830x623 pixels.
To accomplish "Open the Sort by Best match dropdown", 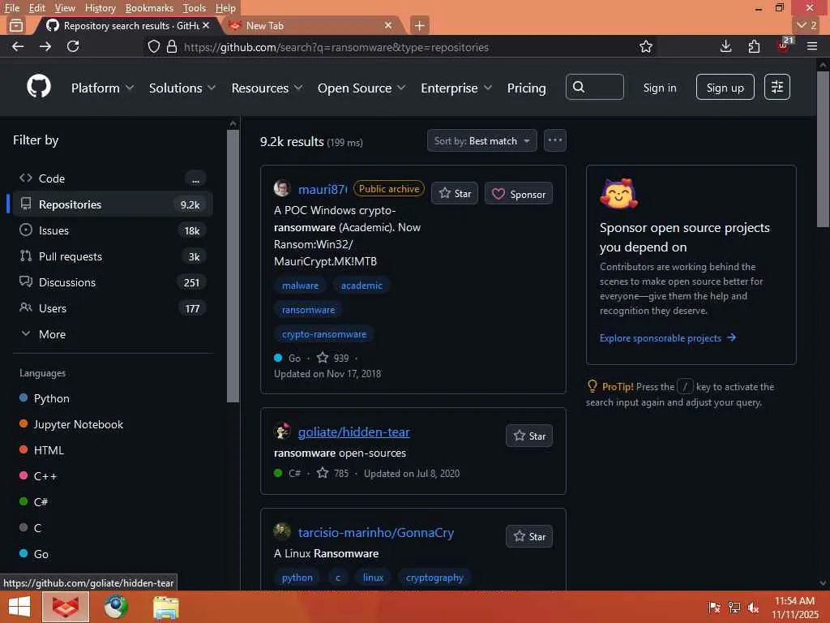I will [x=481, y=141].
